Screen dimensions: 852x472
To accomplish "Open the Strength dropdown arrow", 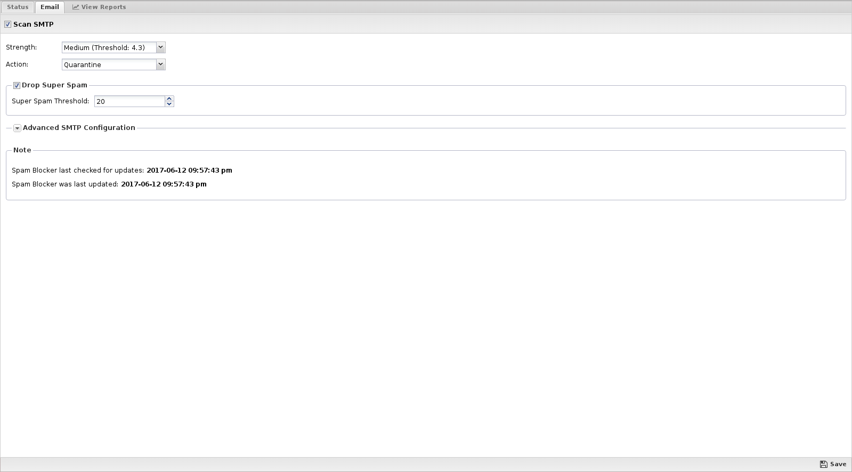I will [160, 47].
